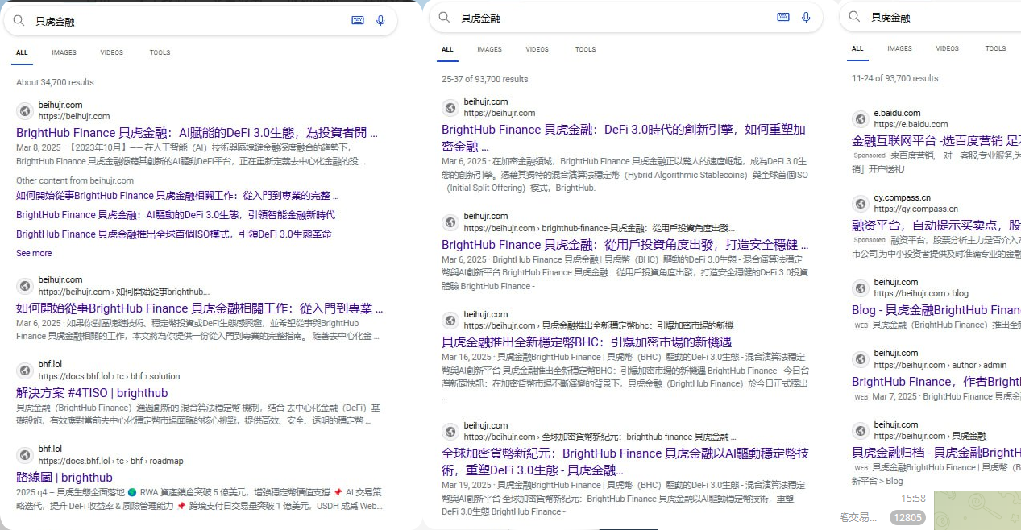Open '全球加密貨幣新紀元' result title
This screenshot has height=530, width=1021.
[625, 462]
